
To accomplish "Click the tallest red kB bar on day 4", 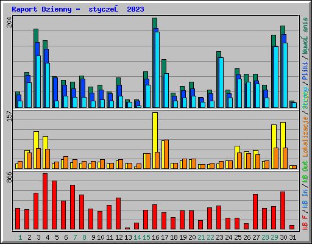I will click(45, 201).
